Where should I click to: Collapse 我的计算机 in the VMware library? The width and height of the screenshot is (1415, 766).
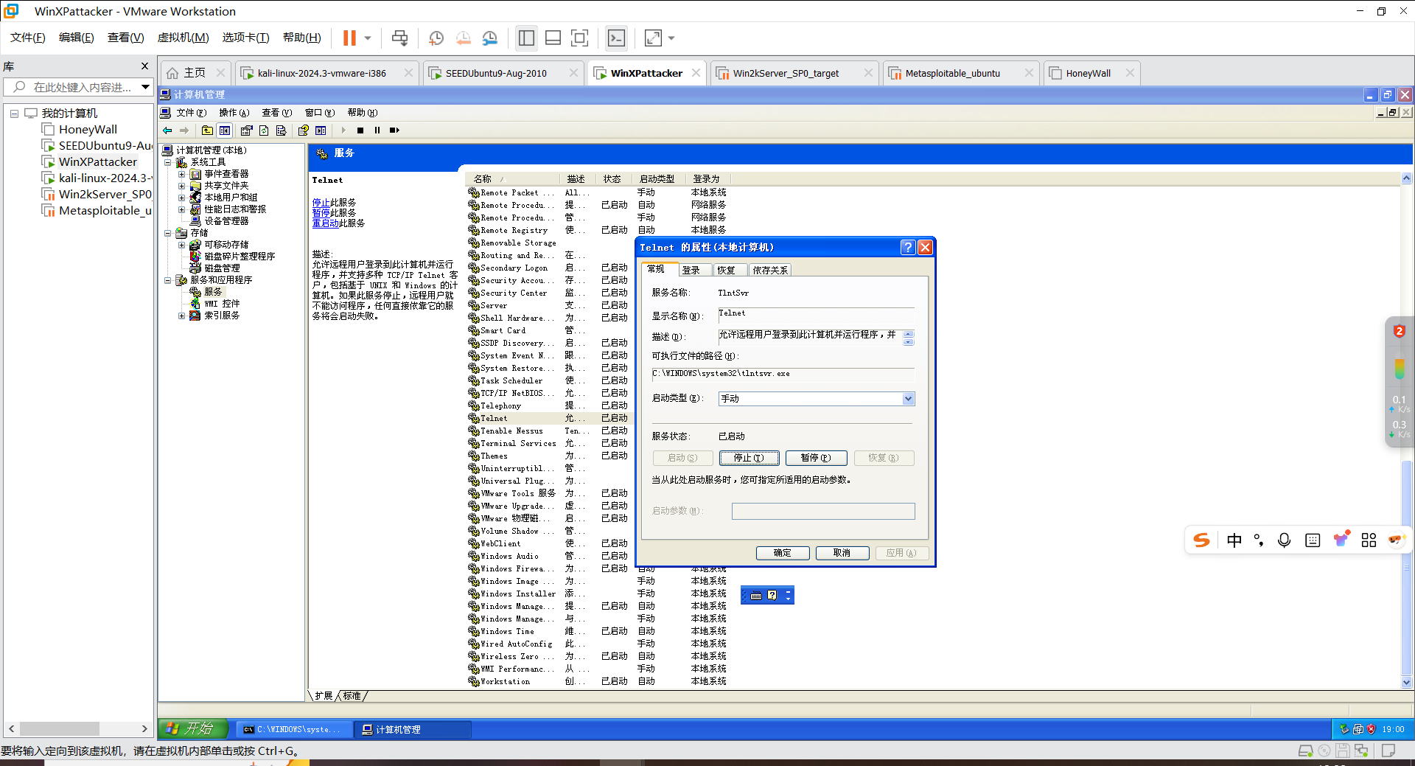pos(14,114)
